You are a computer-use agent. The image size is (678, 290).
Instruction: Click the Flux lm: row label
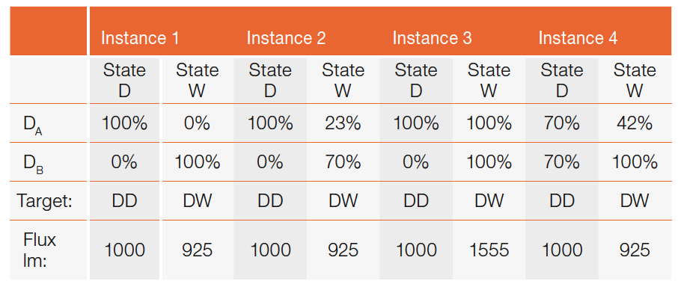coord(40,250)
